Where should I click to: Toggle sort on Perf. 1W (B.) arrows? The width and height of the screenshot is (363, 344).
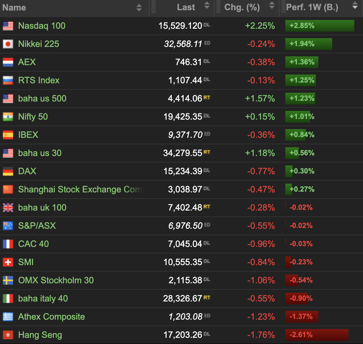(355, 5)
